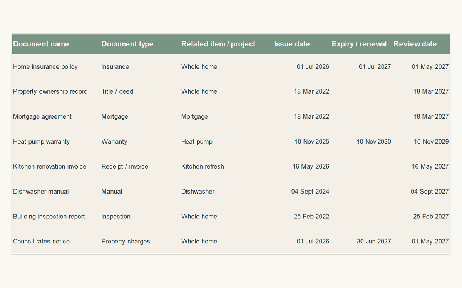Viewport: 462px width, 288px height.
Task: Select the Home insurance policy cell
Action: click(x=45, y=66)
